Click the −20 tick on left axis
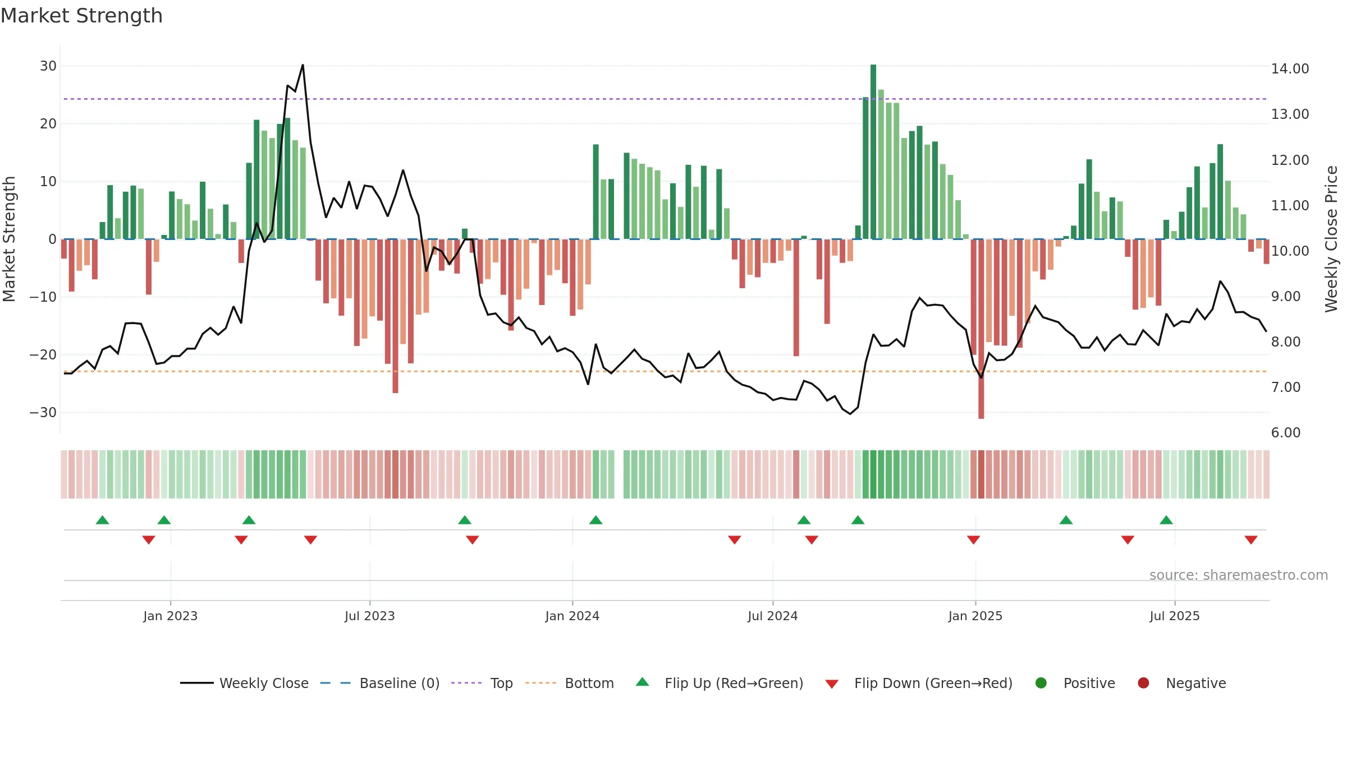 tap(43, 354)
